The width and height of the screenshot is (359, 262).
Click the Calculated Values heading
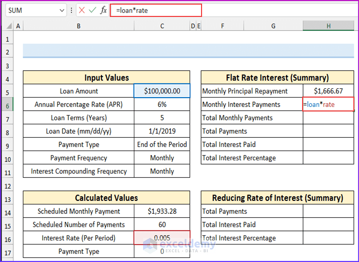coord(107,198)
